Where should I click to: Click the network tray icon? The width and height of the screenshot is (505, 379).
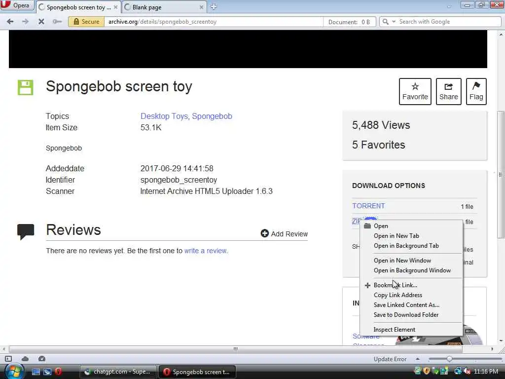click(458, 371)
